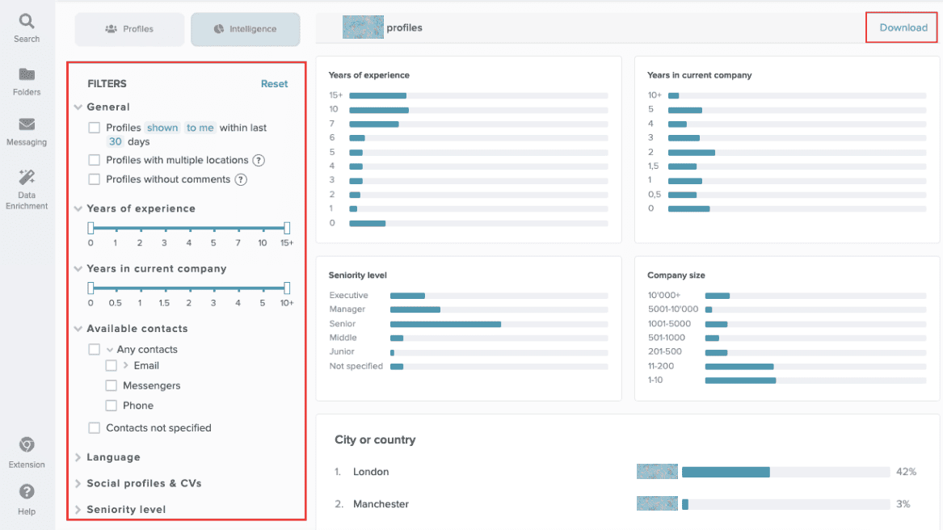Open the Data Enrichment wand icon
943x530 pixels.
coord(27,177)
